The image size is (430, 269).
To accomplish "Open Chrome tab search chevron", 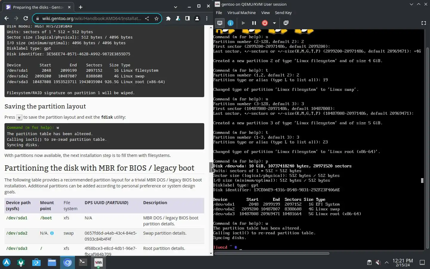I will pyautogui.click(x=175, y=7).
